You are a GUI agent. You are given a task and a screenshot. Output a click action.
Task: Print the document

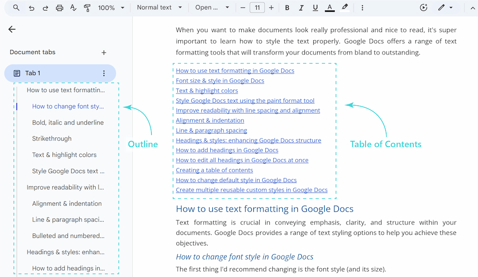click(60, 8)
